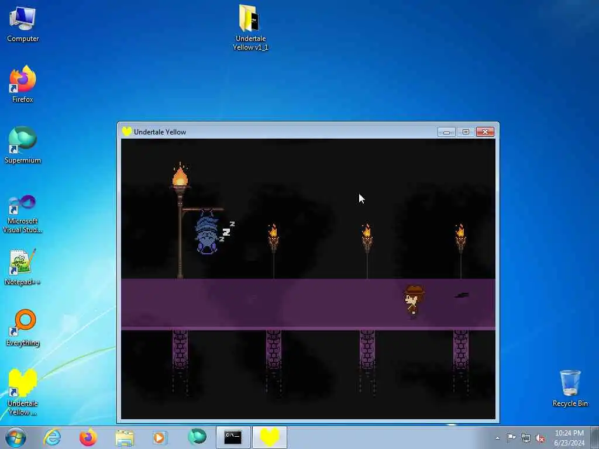The height and width of the screenshot is (449, 599).
Task: Show hidden system tray icons
Action: (x=497, y=438)
